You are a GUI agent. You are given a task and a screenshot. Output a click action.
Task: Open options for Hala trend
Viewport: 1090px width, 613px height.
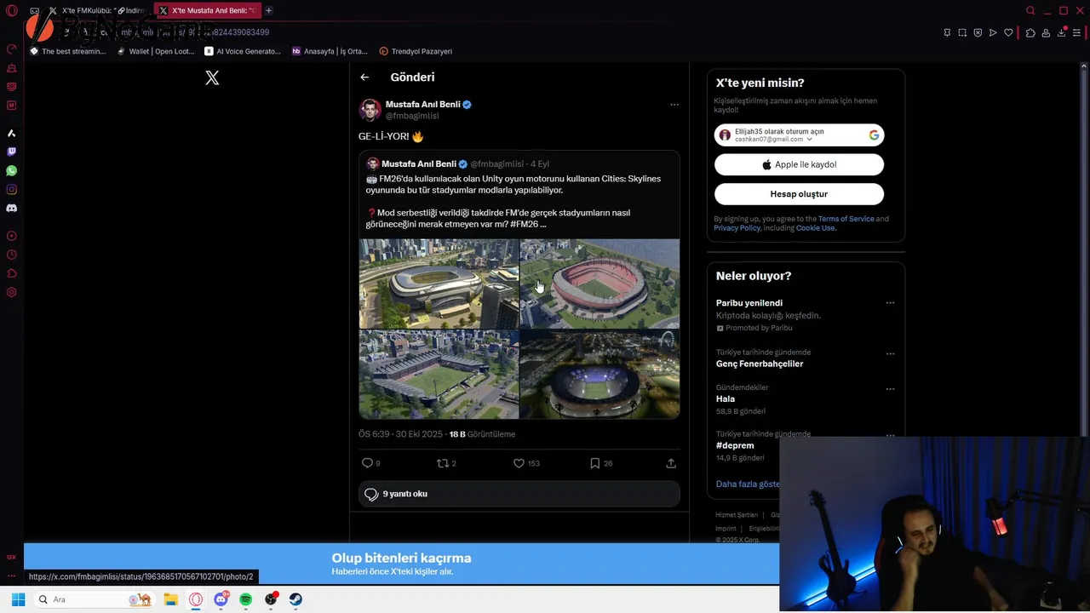[x=890, y=389]
